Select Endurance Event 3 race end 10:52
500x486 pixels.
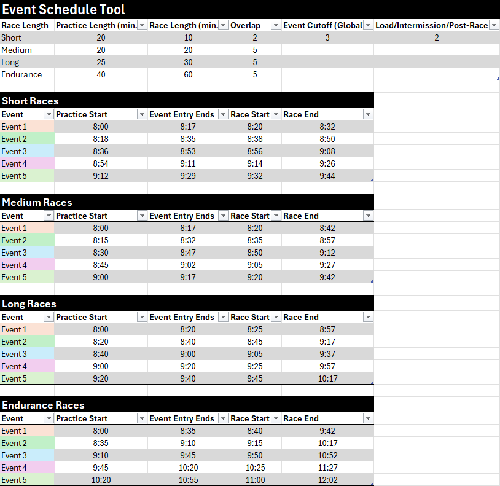coord(327,455)
